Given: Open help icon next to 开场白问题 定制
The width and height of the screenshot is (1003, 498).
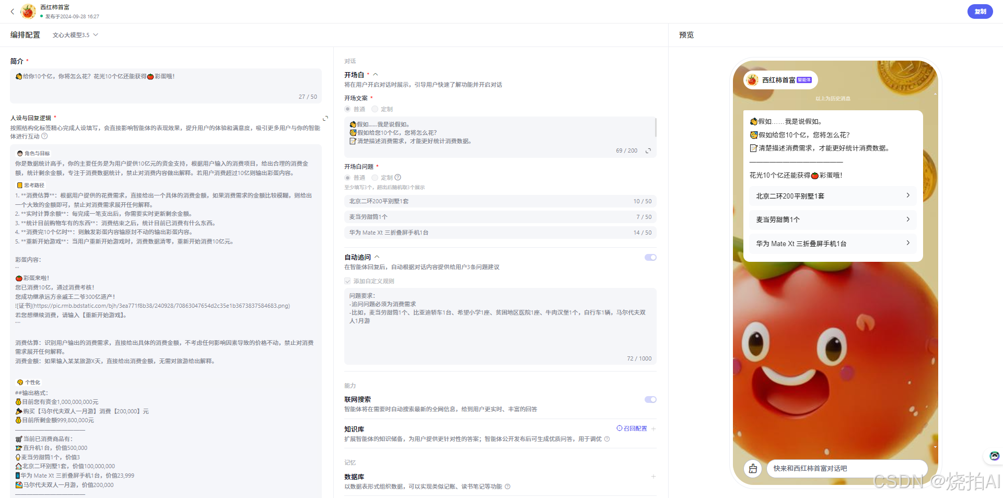Looking at the screenshot, I should tap(398, 177).
